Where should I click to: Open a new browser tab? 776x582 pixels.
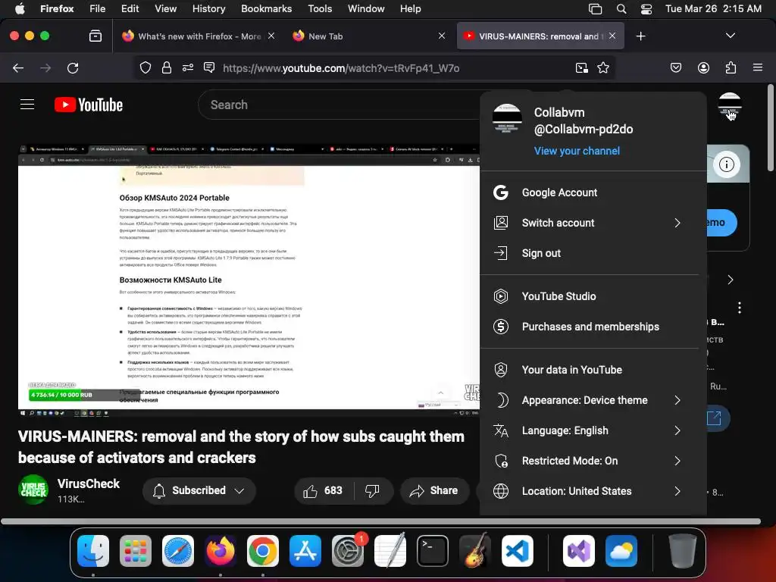coord(640,36)
